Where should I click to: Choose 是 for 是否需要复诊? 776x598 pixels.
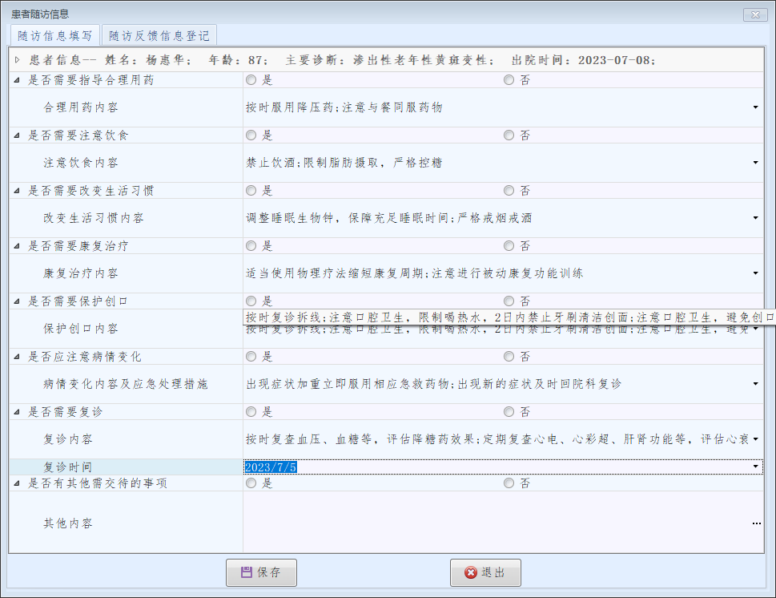tap(251, 412)
